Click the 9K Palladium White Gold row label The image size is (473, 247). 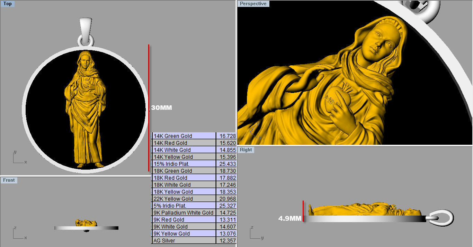tap(184, 213)
